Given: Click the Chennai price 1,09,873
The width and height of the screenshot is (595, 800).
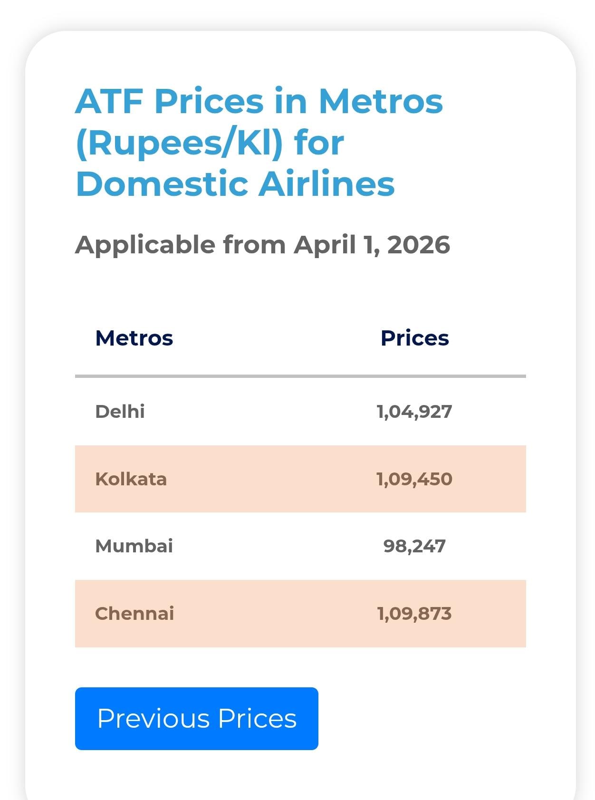Looking at the screenshot, I should 414,614.
